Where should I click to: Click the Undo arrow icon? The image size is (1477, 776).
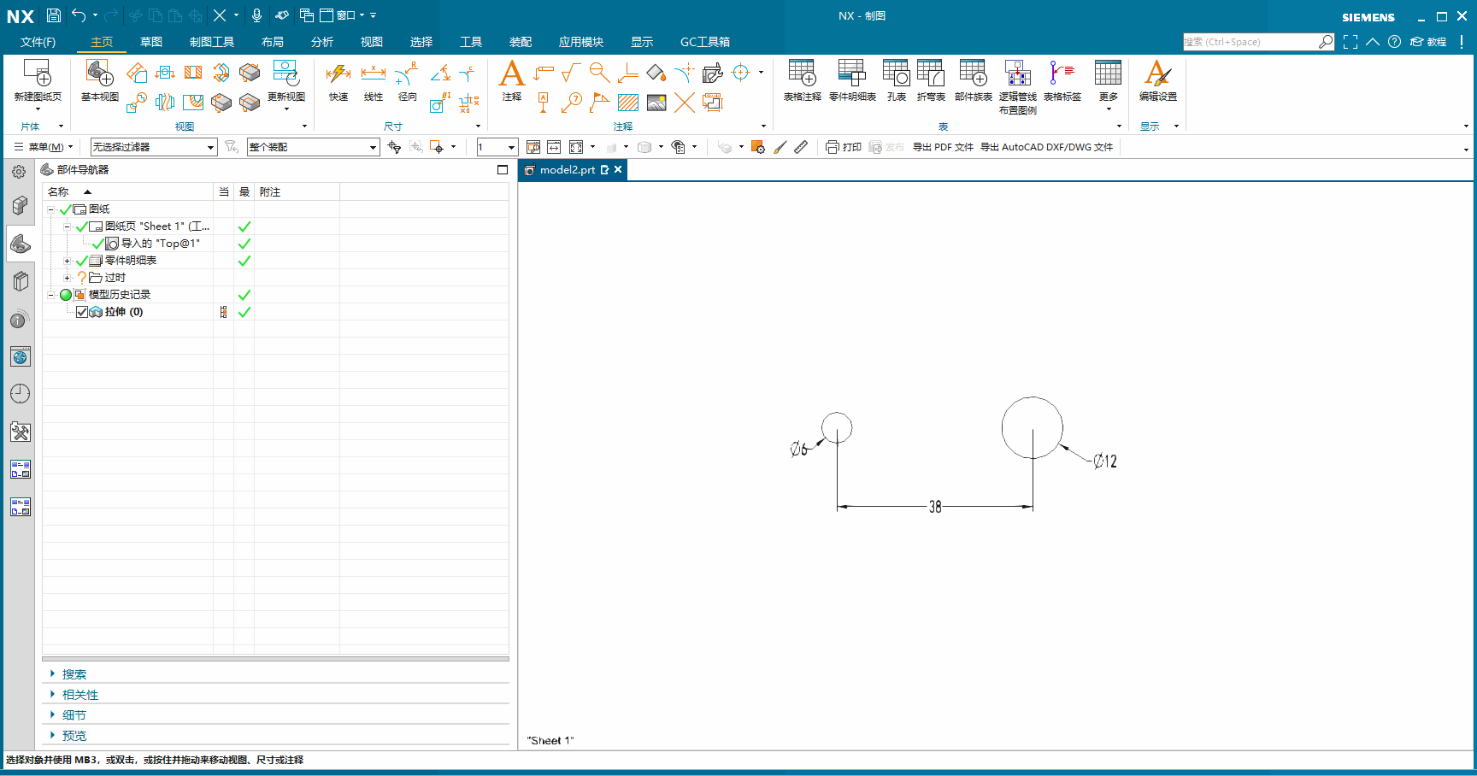point(79,15)
